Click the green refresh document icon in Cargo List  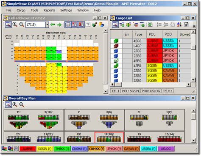point(150,25)
